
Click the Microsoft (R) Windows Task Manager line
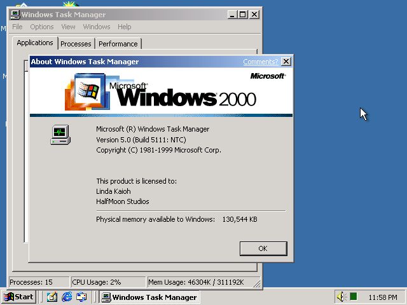tap(153, 129)
